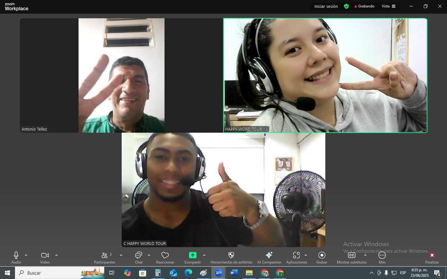Click the Iniciar sesión button

click(x=326, y=6)
